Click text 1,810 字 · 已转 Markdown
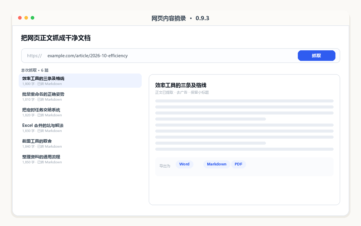 click(x=42, y=99)
